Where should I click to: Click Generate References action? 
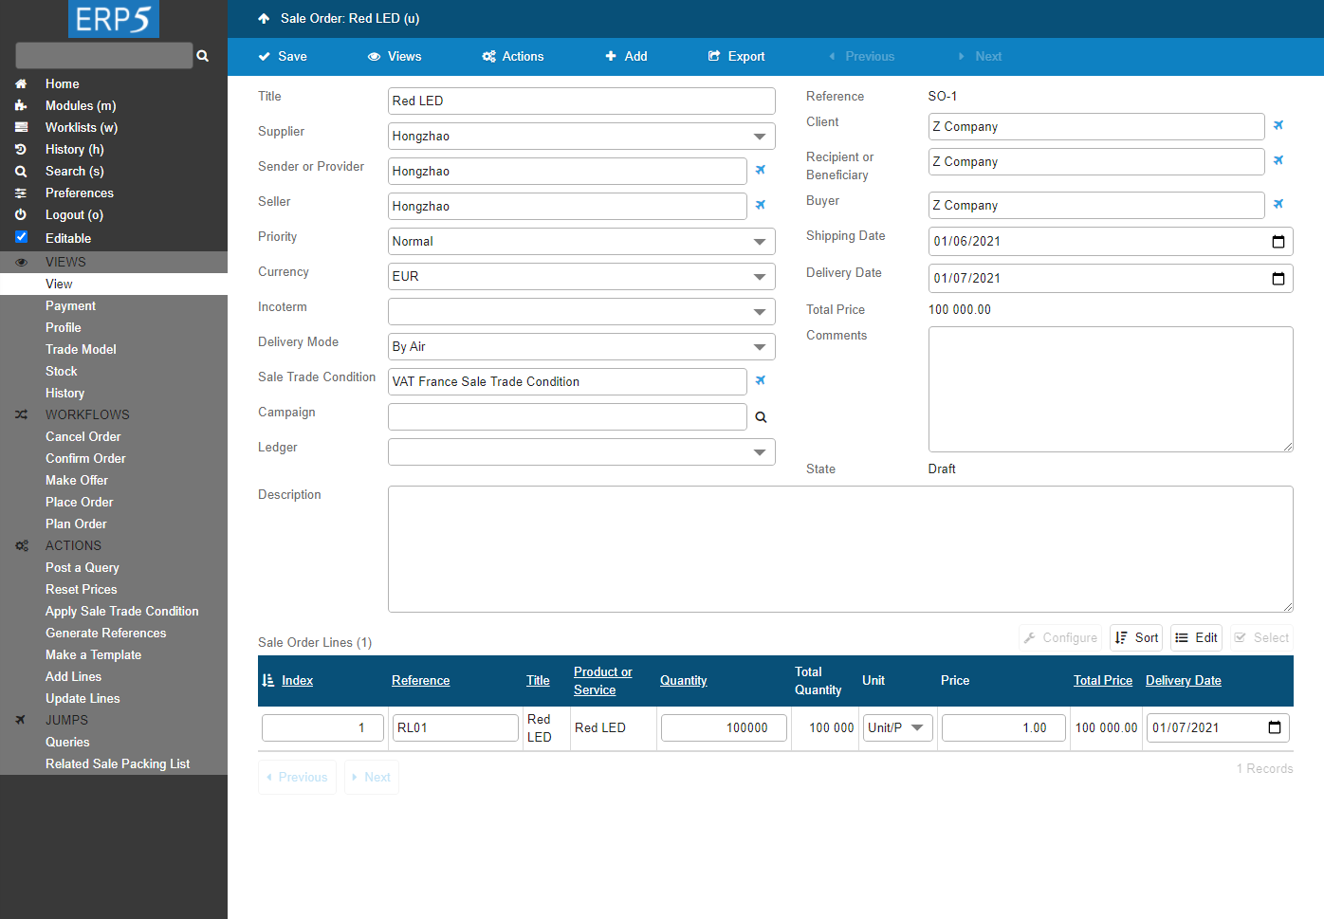tap(106, 633)
